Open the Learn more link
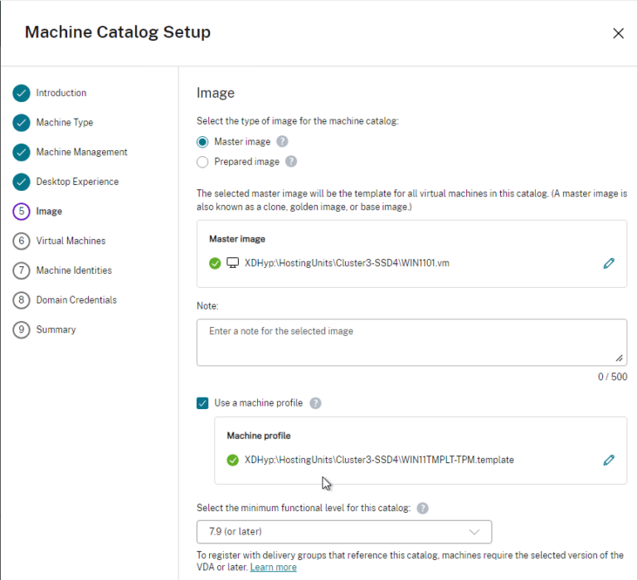Image resolution: width=637 pixels, height=580 pixels. tap(273, 567)
